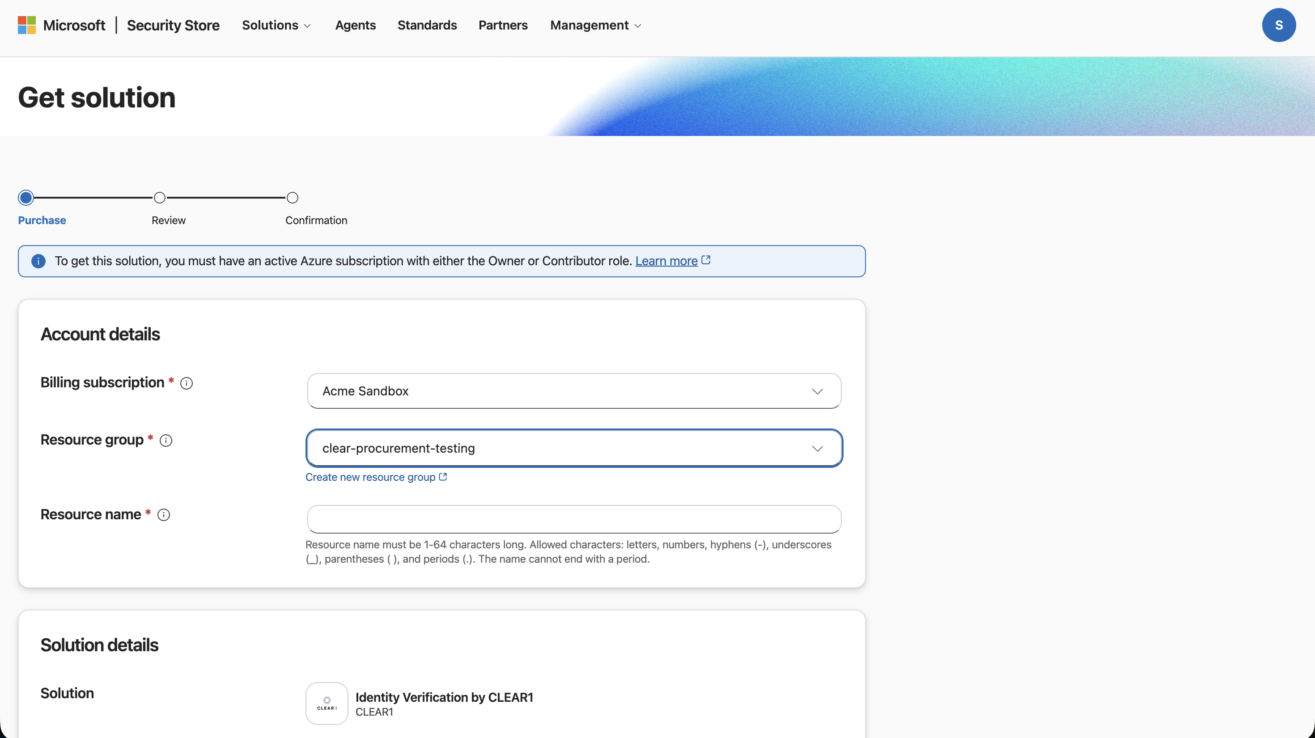Viewport: 1315px width, 738px height.
Task: Click Create new resource group link
Action: [x=370, y=477]
